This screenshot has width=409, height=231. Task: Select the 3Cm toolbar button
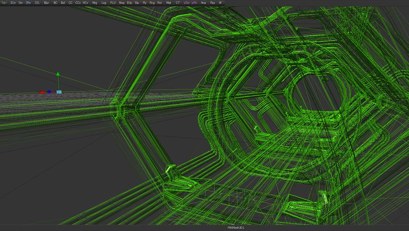click(13, 3)
